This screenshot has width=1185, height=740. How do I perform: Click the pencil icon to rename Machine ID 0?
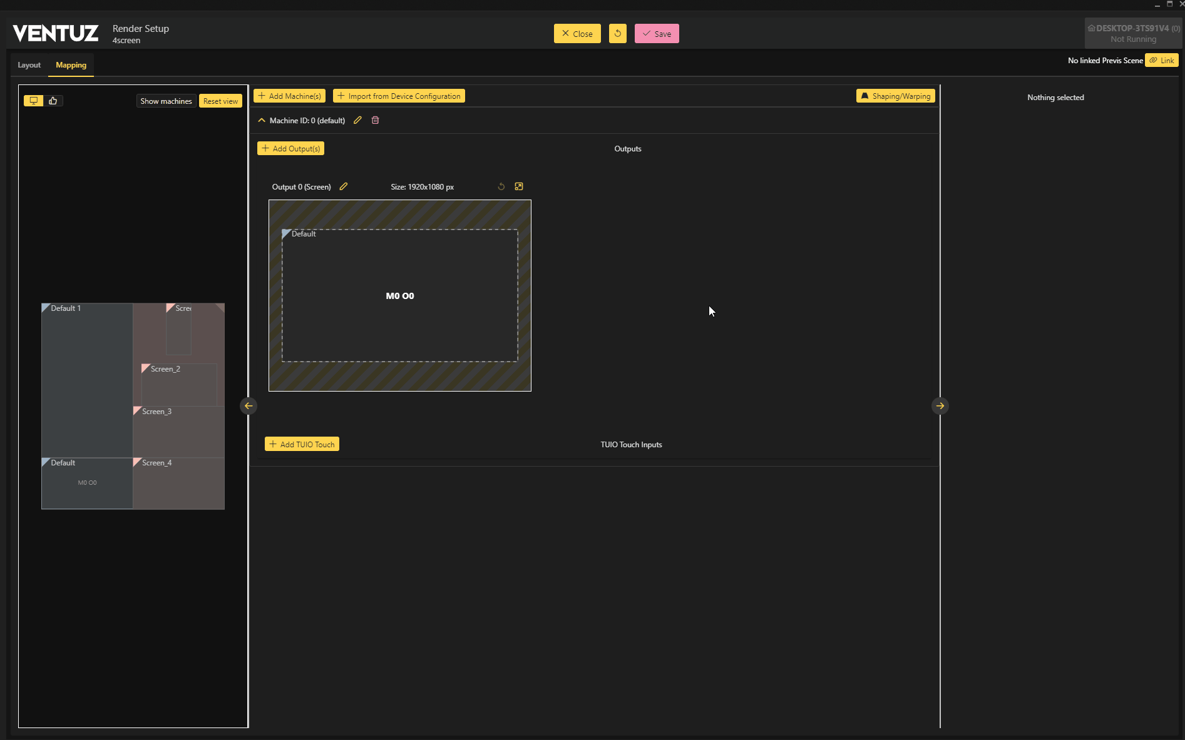(357, 120)
